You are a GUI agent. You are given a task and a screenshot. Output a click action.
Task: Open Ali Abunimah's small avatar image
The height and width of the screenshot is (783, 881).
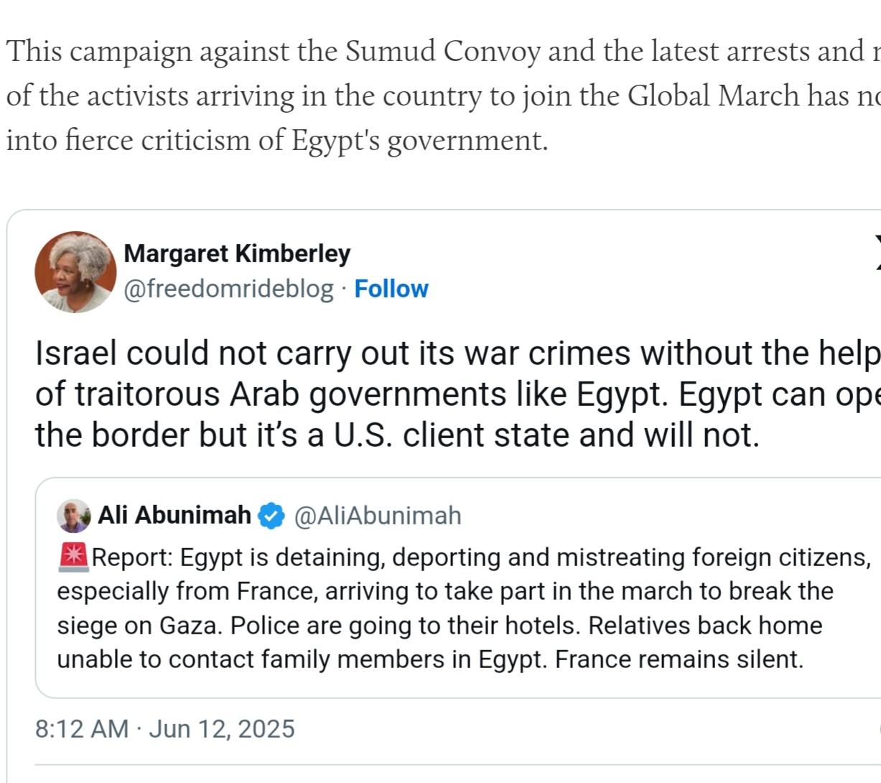tap(74, 515)
